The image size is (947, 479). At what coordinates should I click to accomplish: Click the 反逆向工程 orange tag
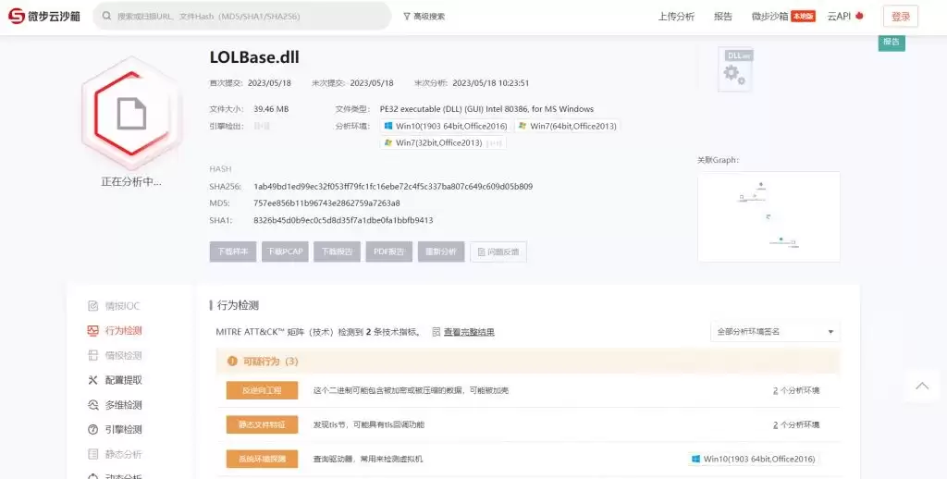[262, 391]
